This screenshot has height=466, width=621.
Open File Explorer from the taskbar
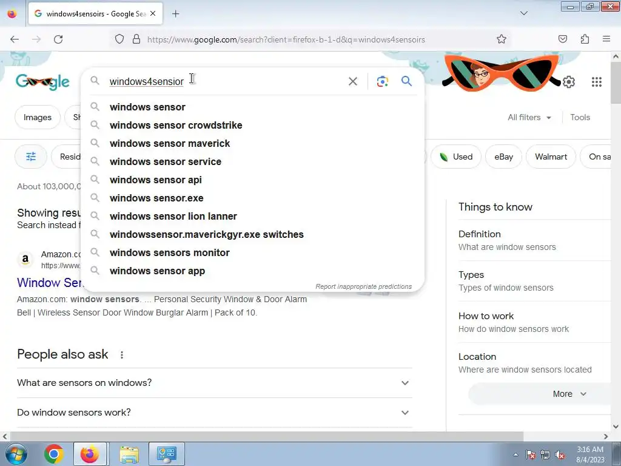pos(129,454)
